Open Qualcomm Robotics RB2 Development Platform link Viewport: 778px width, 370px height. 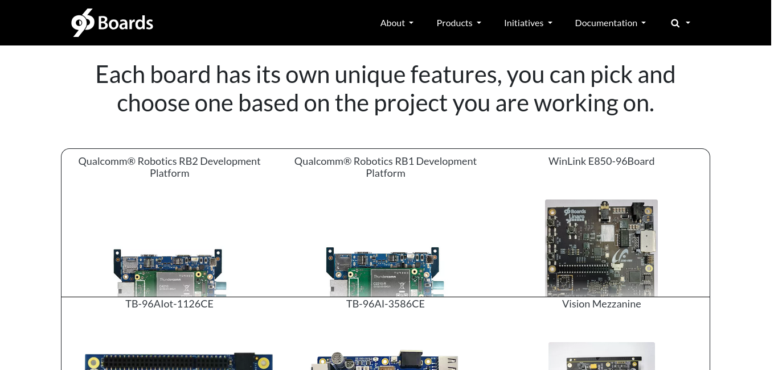tap(169, 167)
